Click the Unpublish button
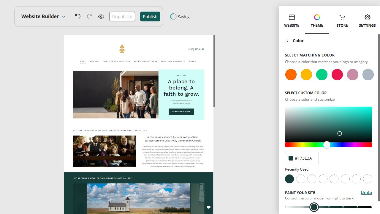 pos(122,17)
